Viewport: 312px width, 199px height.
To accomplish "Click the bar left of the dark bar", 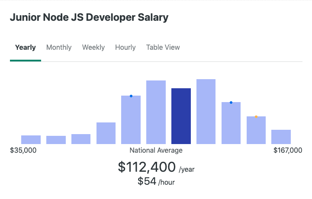I will coord(156,112).
